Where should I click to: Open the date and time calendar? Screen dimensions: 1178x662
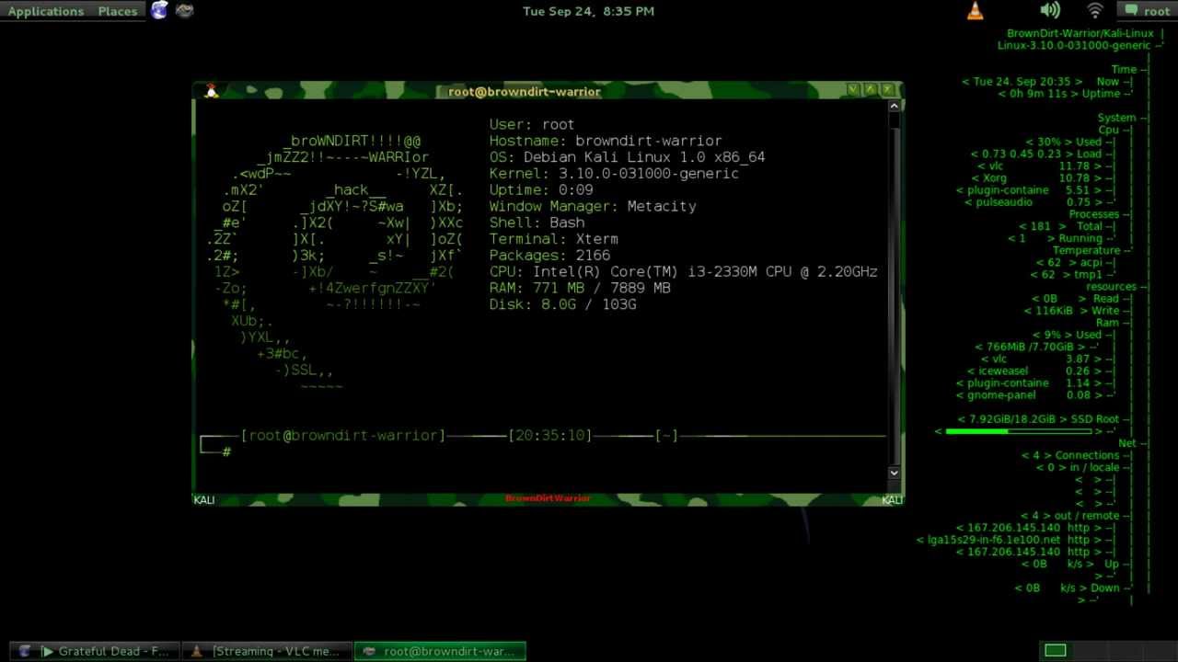point(588,11)
